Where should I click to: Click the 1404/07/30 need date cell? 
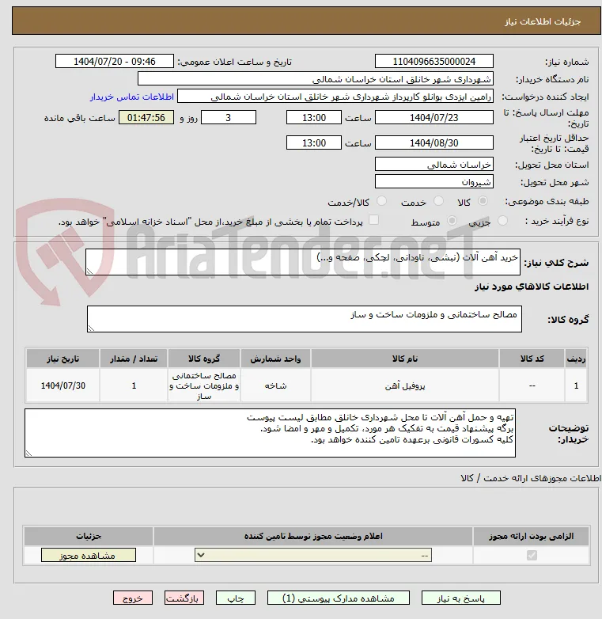coord(62,385)
